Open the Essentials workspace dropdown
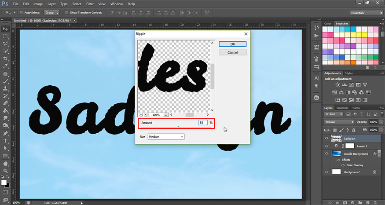385x205 pixels. [366, 13]
